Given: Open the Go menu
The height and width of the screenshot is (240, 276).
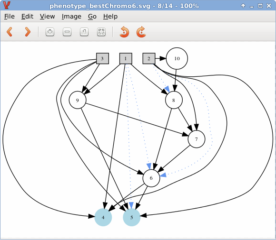Looking at the screenshot, I should click(x=92, y=17).
